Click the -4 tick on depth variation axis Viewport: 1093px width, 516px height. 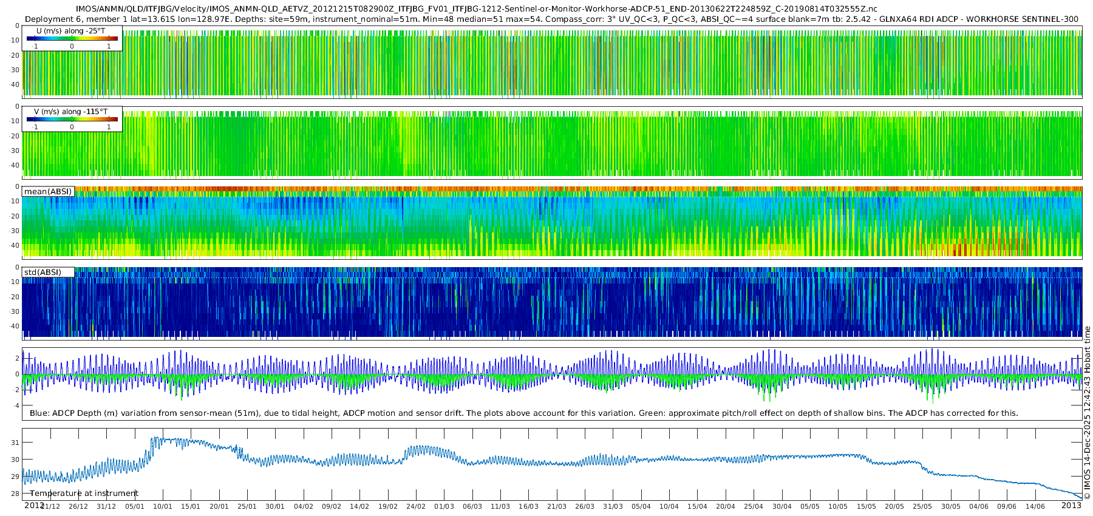click(16, 406)
